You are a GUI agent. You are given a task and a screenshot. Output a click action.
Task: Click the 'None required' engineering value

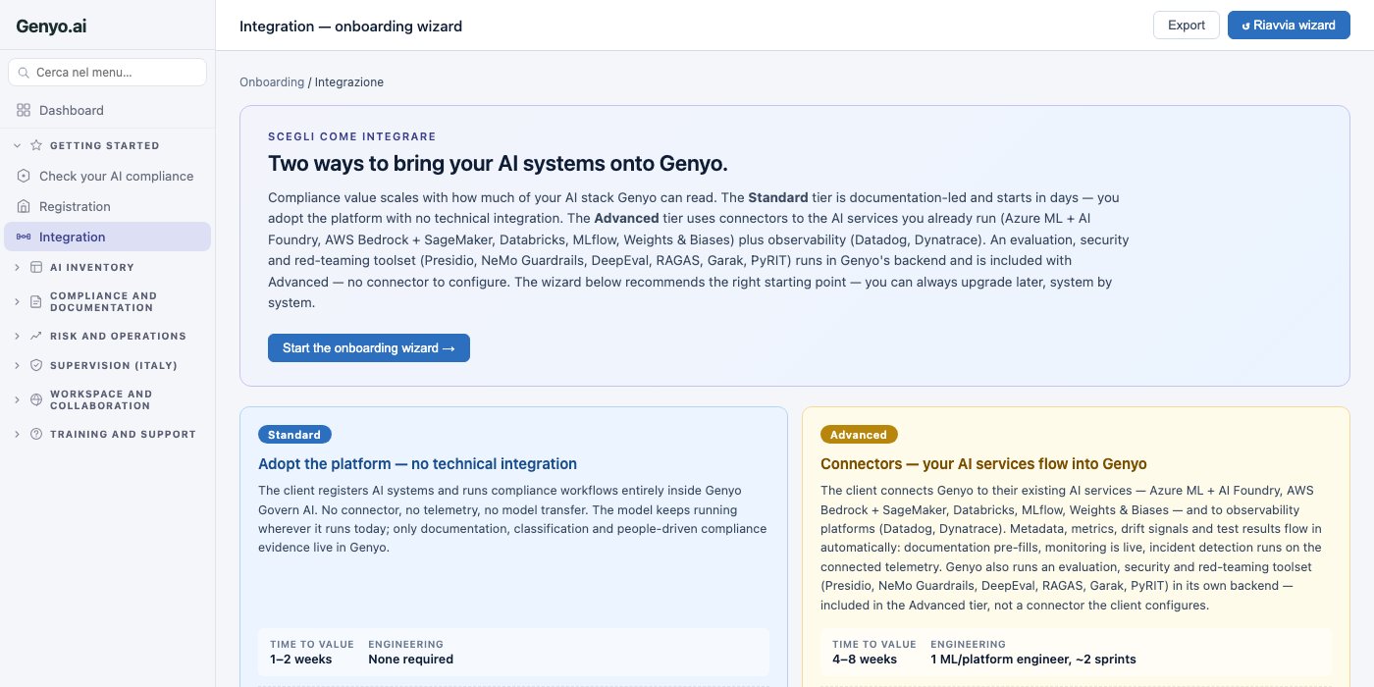tap(410, 660)
